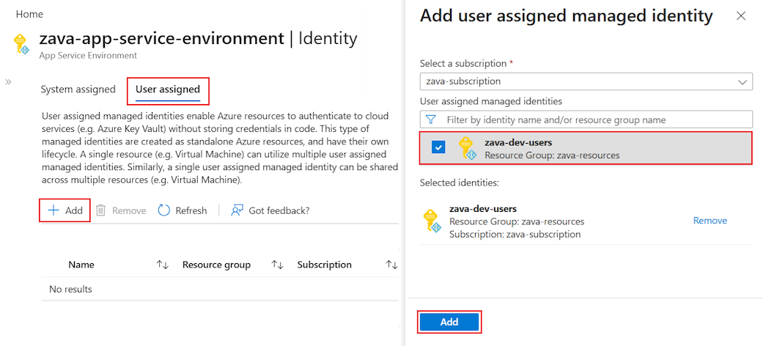Image resolution: width=766 pixels, height=346 pixels.
Task: Sort by the Subscription column header
Action: 325,265
